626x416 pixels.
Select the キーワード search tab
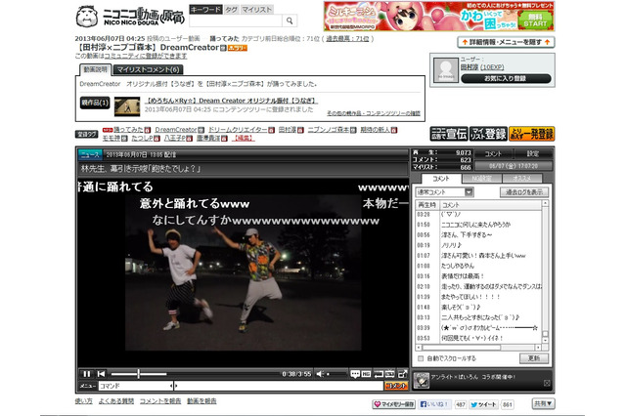click(205, 10)
